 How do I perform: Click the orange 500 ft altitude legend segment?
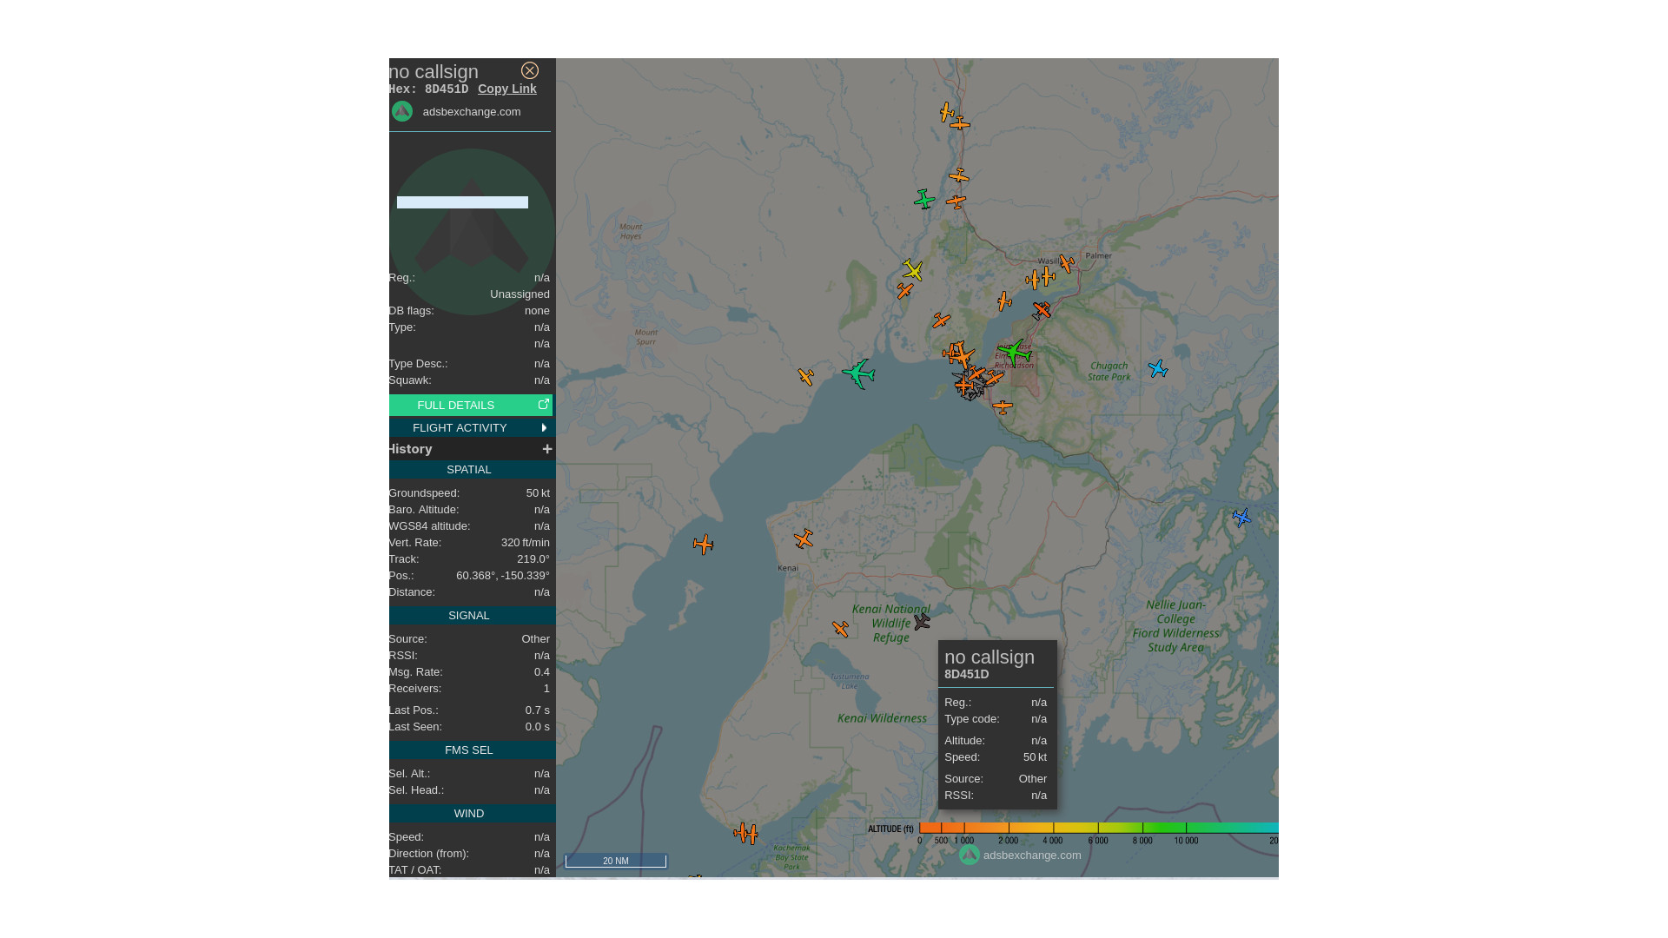coord(942,829)
